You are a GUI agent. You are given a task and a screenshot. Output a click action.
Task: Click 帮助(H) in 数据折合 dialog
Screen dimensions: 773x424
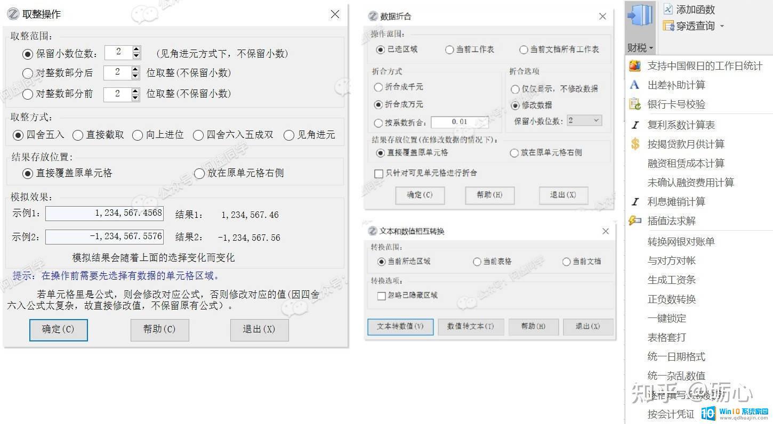point(489,195)
